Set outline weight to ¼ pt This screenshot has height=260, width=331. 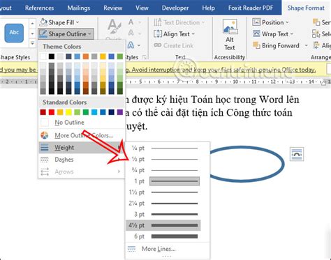(x=163, y=148)
